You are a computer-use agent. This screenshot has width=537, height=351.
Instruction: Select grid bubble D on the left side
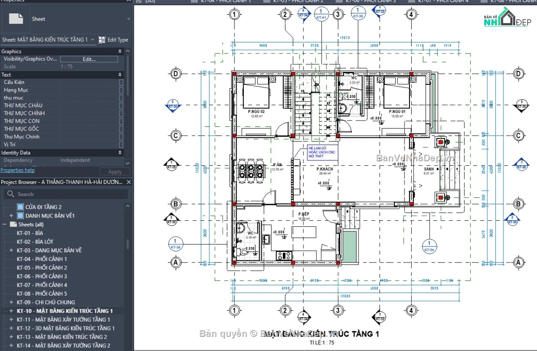[176, 74]
